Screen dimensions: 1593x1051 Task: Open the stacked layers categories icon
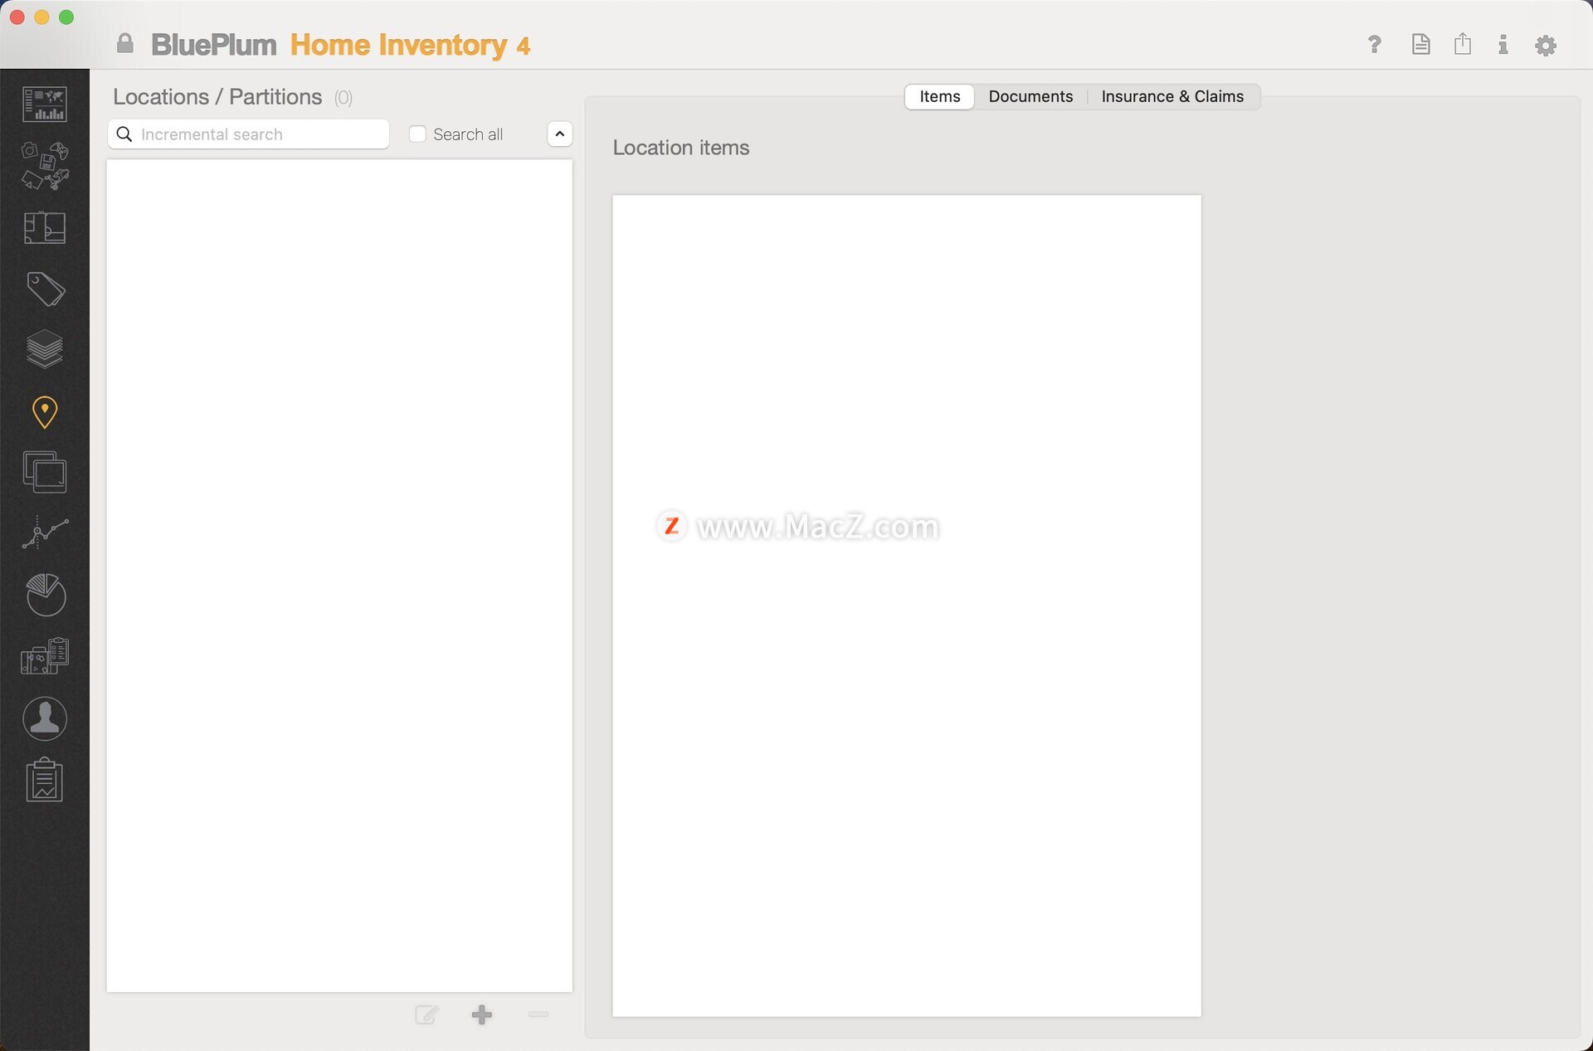pos(45,349)
